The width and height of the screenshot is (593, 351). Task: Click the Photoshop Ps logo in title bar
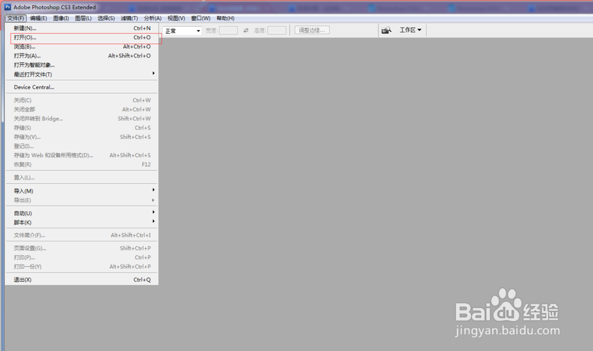(x=8, y=7)
